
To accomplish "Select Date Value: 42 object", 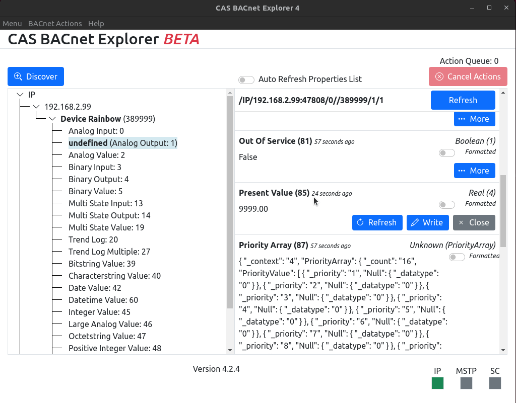I will 95,288.
